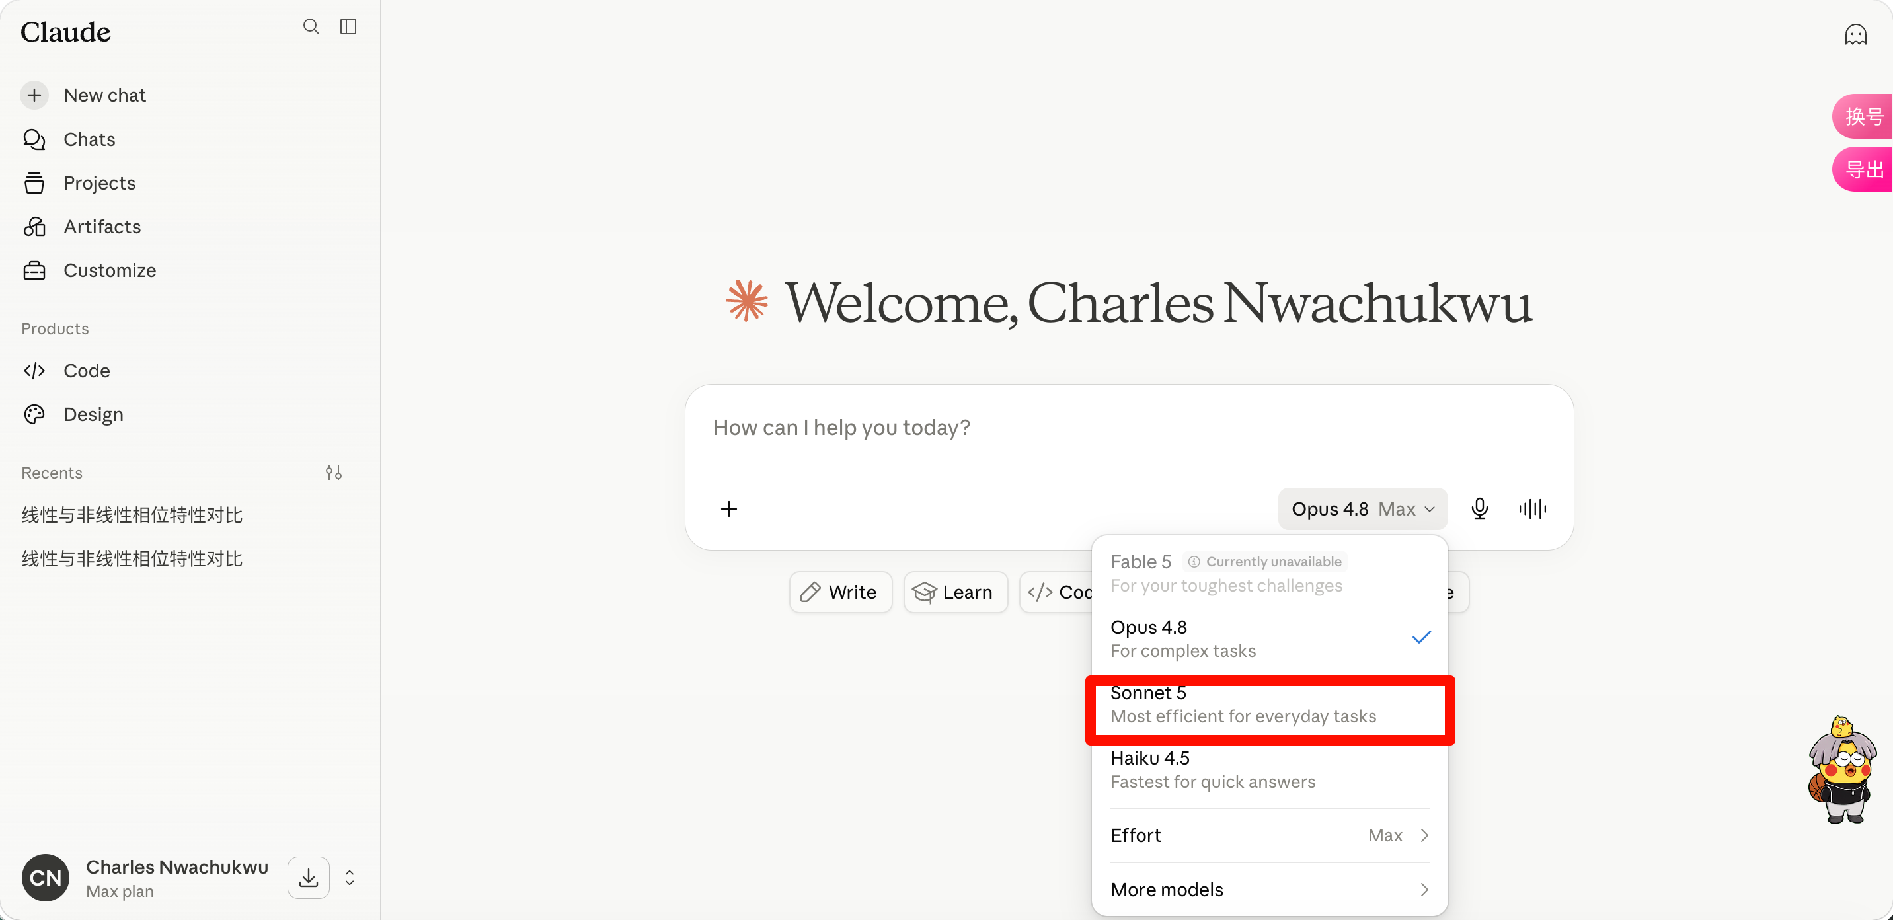Viewport: 1893px width, 920px height.
Task: Start voice mode with the waveform icon
Action: point(1532,508)
